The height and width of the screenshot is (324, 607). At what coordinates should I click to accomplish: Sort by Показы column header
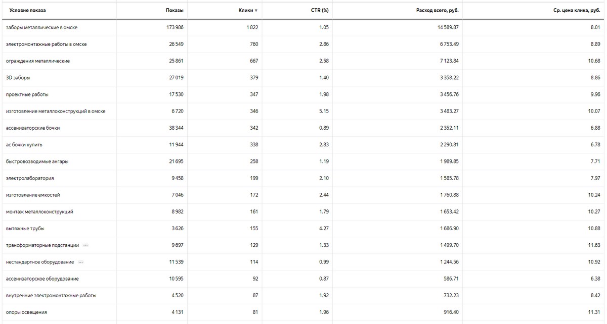tap(174, 11)
